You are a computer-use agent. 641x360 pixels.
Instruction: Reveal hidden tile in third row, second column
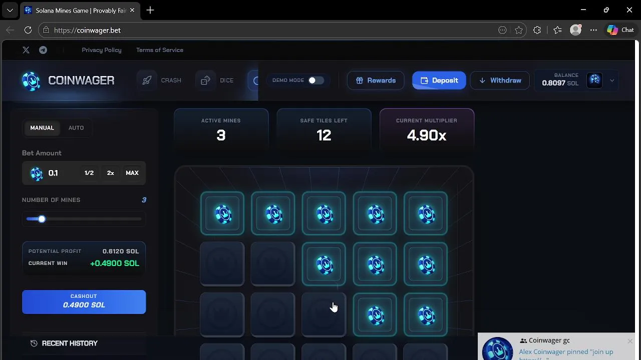273,314
